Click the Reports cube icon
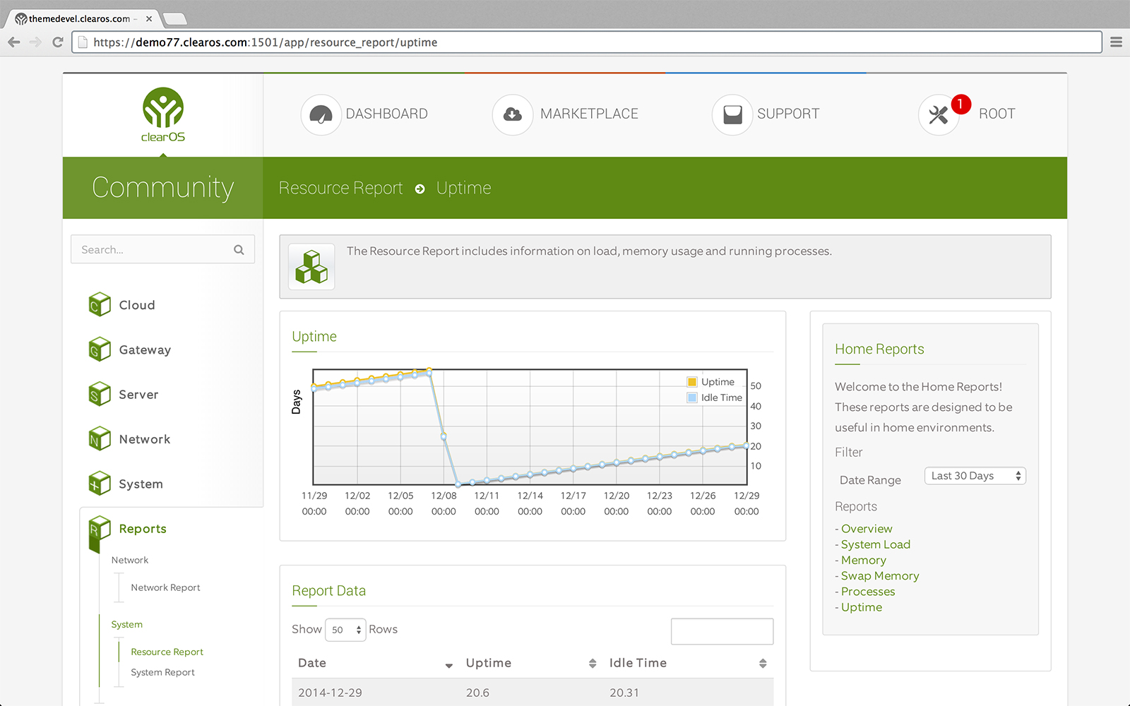1130x706 pixels. pyautogui.click(x=100, y=533)
